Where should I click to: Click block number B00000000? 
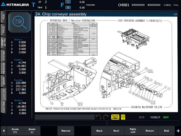click(154, 5)
